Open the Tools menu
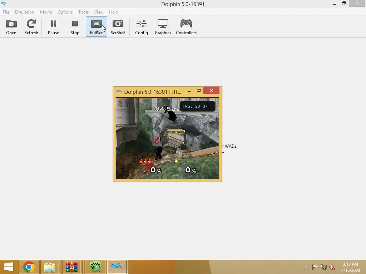 83,12
